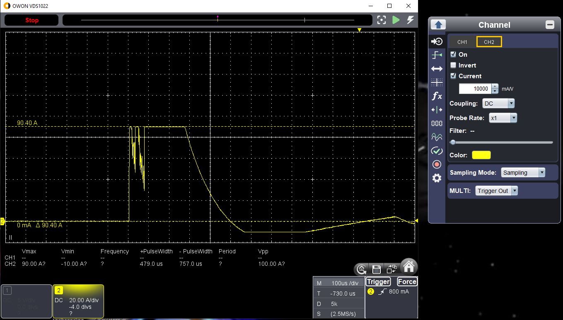Viewport: 563px width, 320px height.
Task: Select the channel 2 info box at 20.00 A/div
Action: coord(78,301)
